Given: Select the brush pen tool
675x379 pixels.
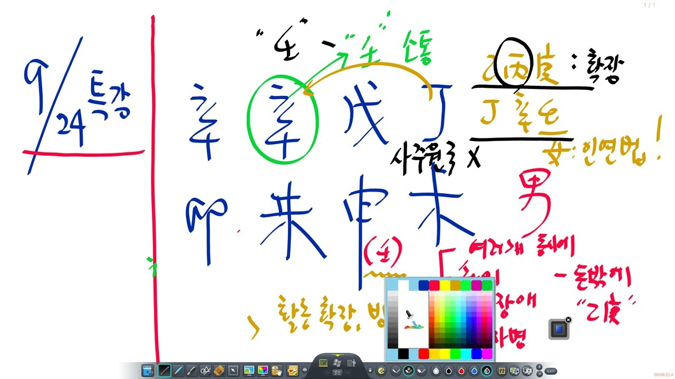Looking at the screenshot, I should [192, 371].
